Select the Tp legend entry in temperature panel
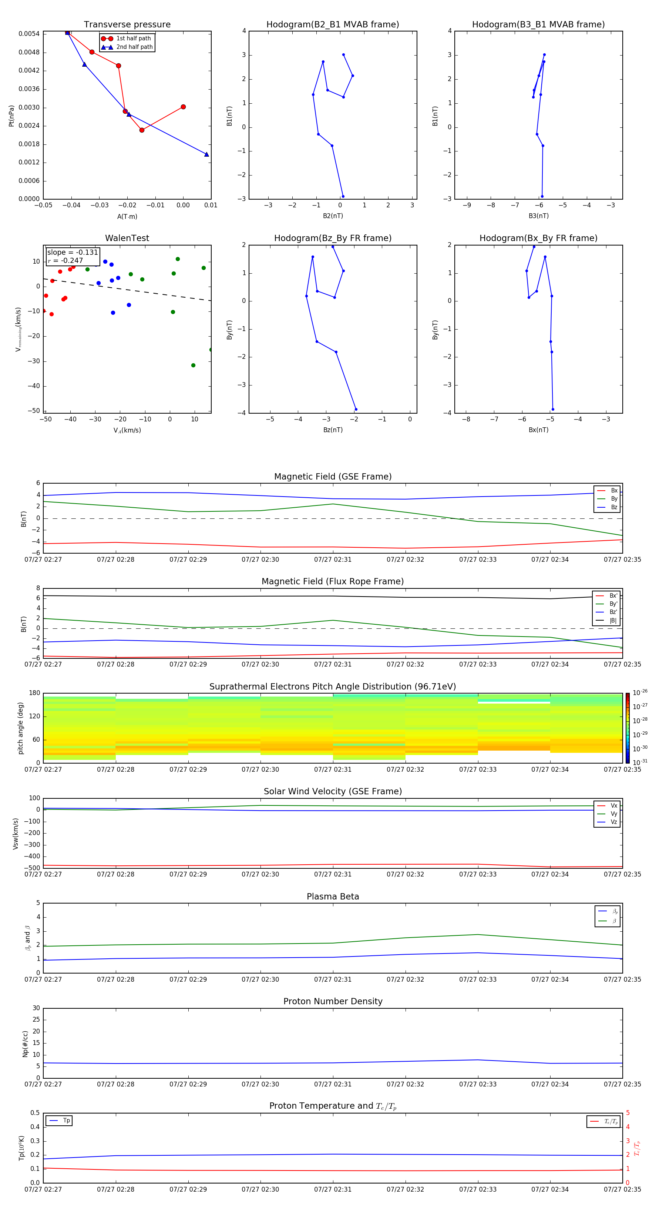 59,1121
